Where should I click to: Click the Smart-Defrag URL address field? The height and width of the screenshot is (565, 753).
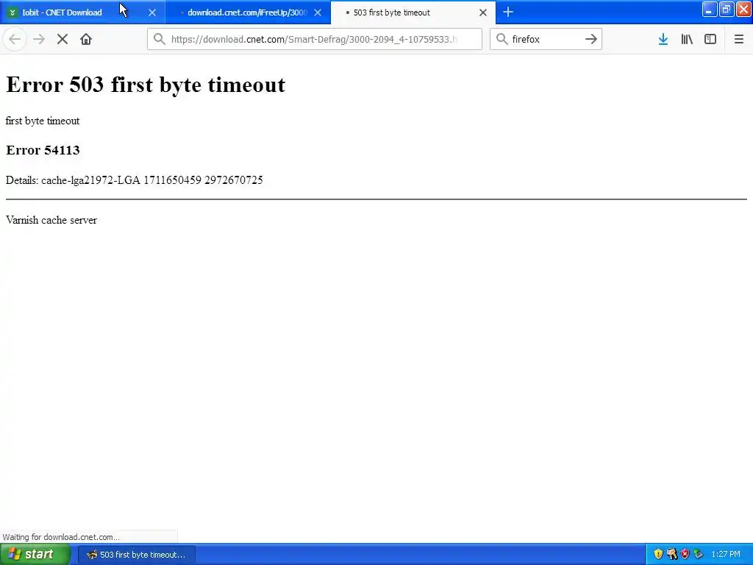coord(315,39)
